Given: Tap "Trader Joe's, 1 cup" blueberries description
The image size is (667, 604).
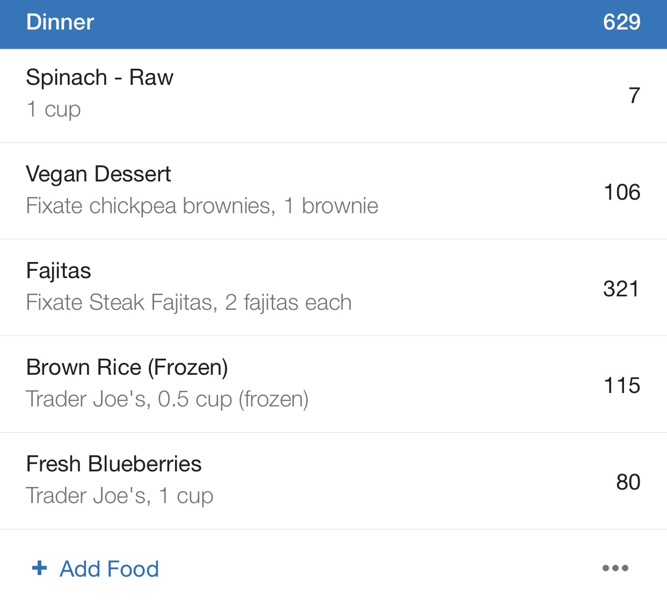Looking at the screenshot, I should [120, 496].
